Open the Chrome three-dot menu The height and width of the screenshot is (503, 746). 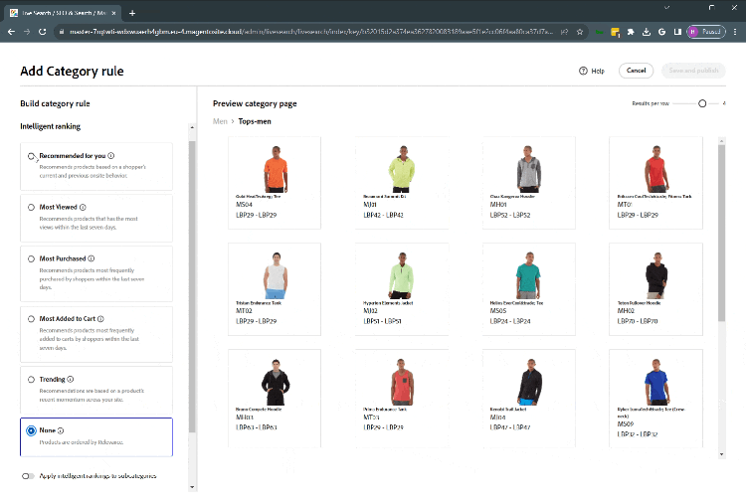click(x=734, y=31)
